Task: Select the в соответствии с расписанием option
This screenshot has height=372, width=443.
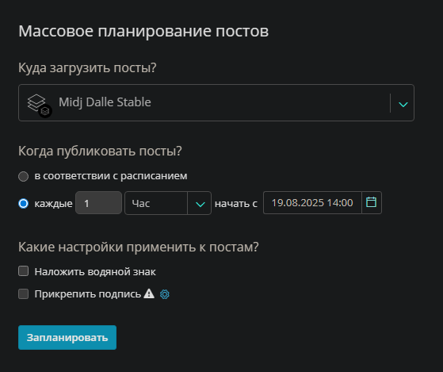Action: pyautogui.click(x=24, y=176)
